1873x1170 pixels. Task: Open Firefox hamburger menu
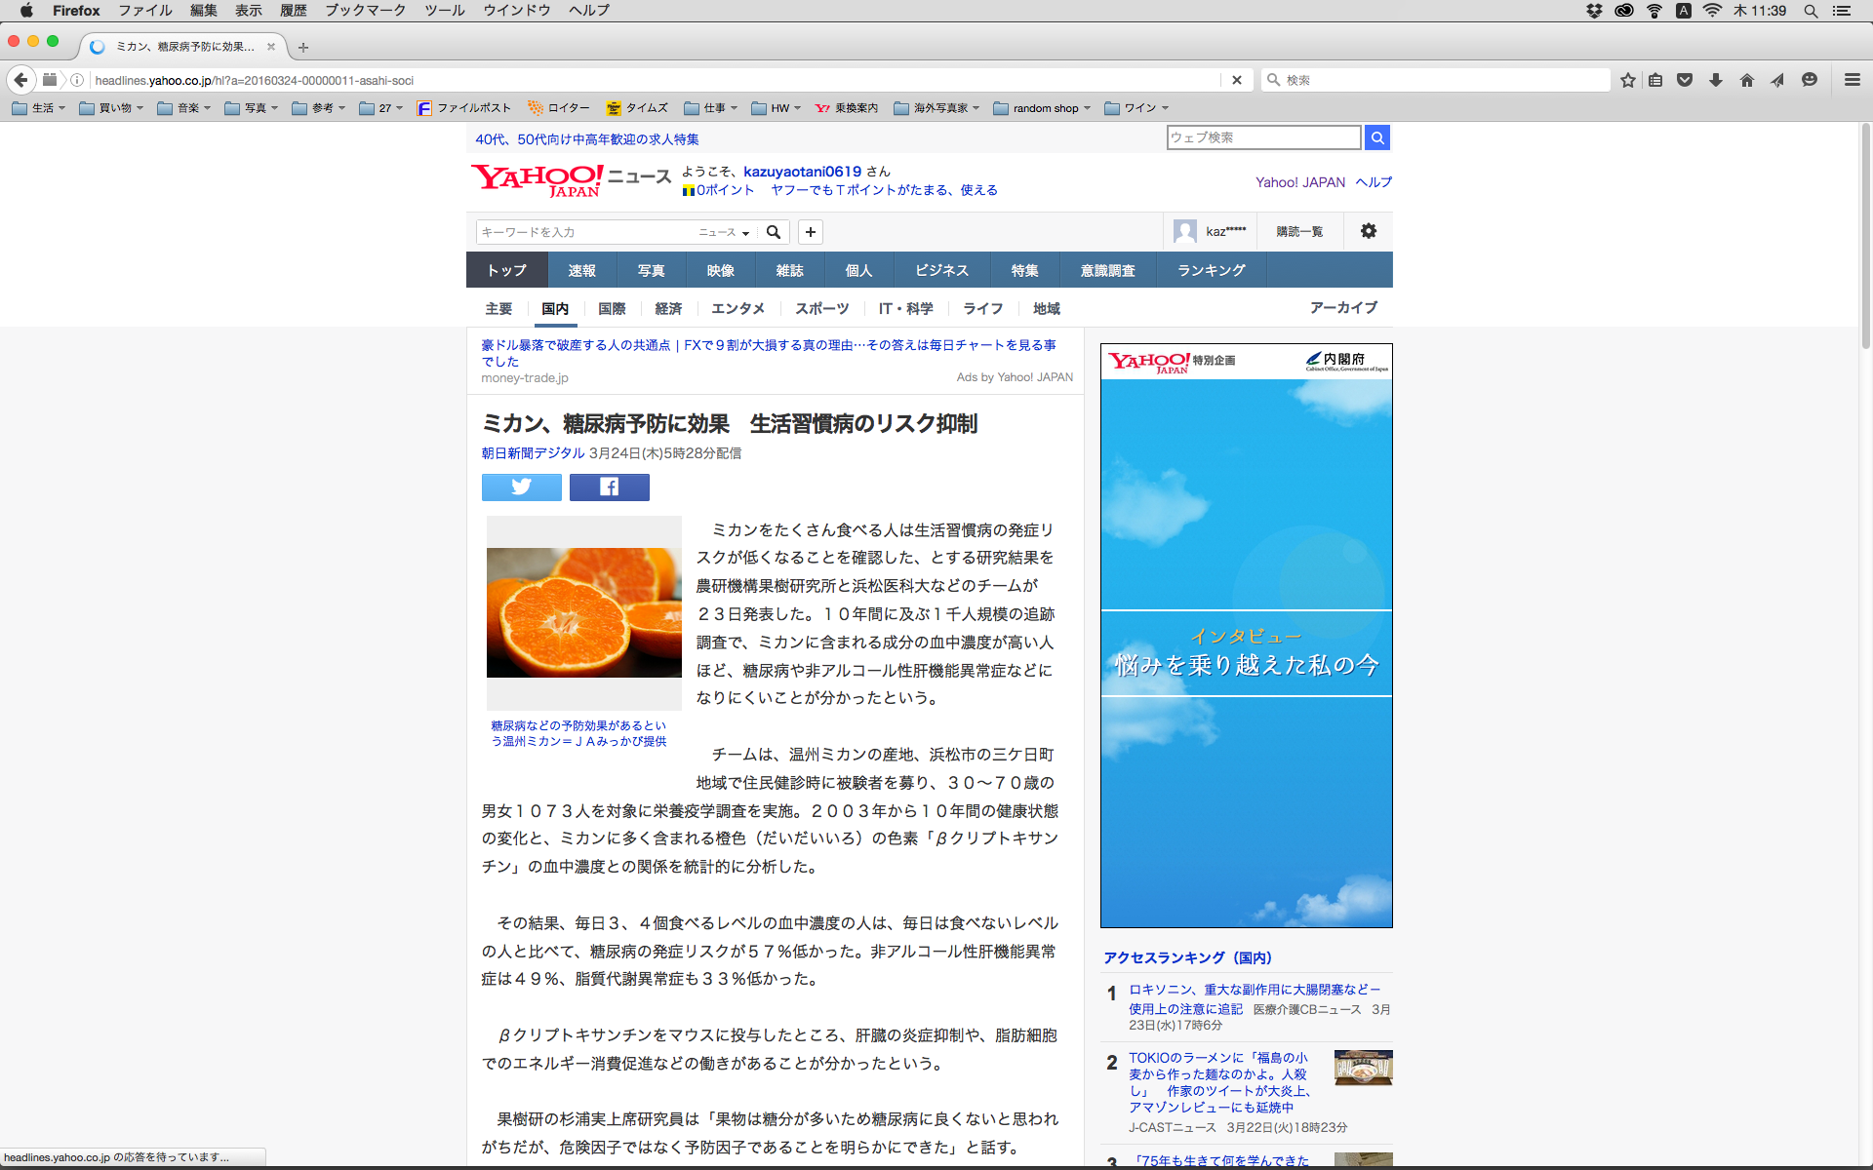point(1852,80)
